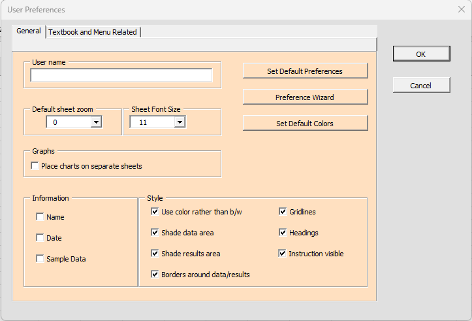
Task: Enable Place charts on separate sheets
Action: 35,166
